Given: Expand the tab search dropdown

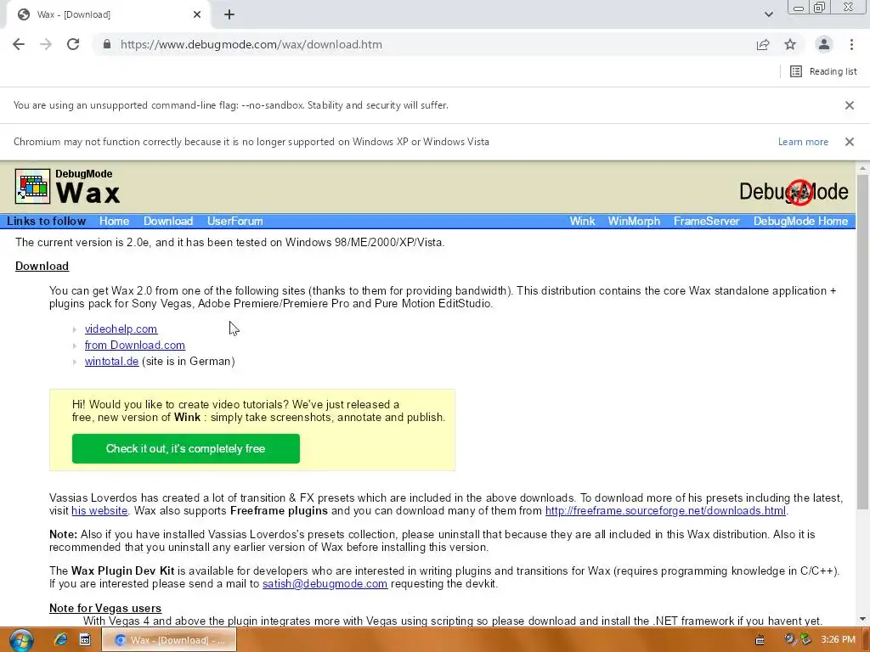Looking at the screenshot, I should [x=768, y=14].
